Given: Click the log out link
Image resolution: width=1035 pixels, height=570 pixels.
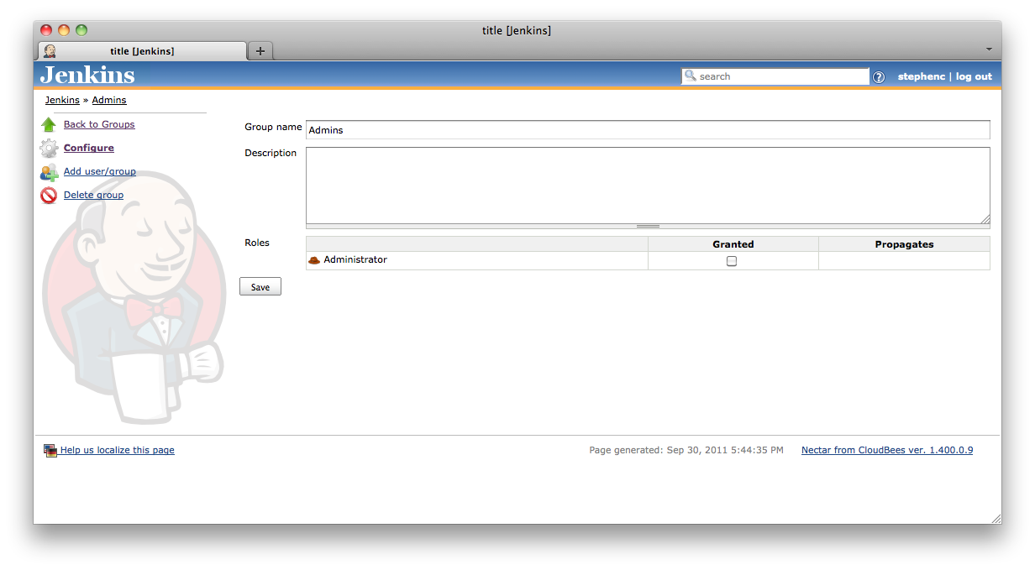Looking at the screenshot, I should click(x=974, y=76).
